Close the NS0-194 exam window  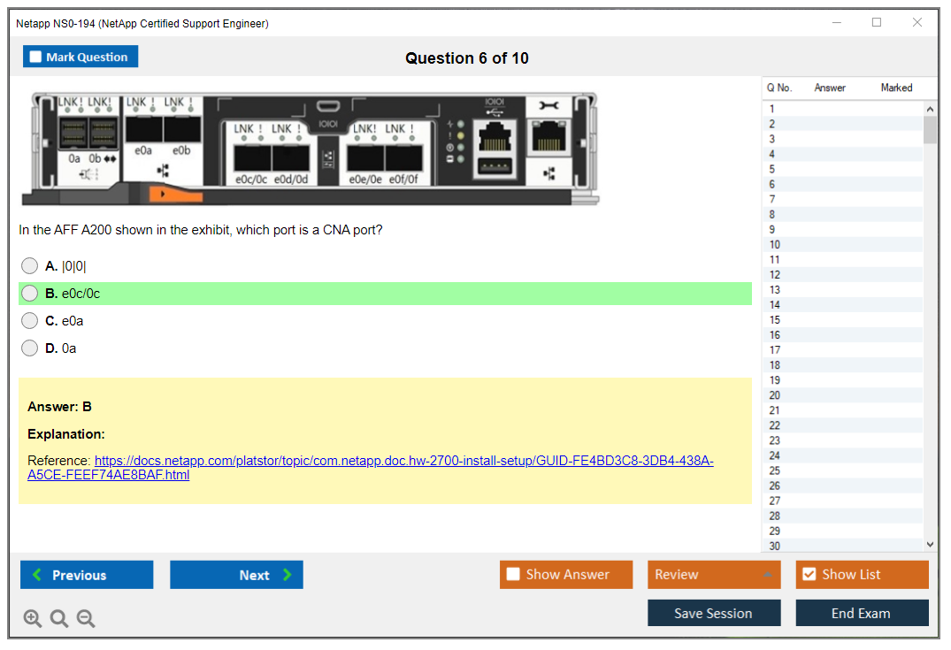point(917,23)
